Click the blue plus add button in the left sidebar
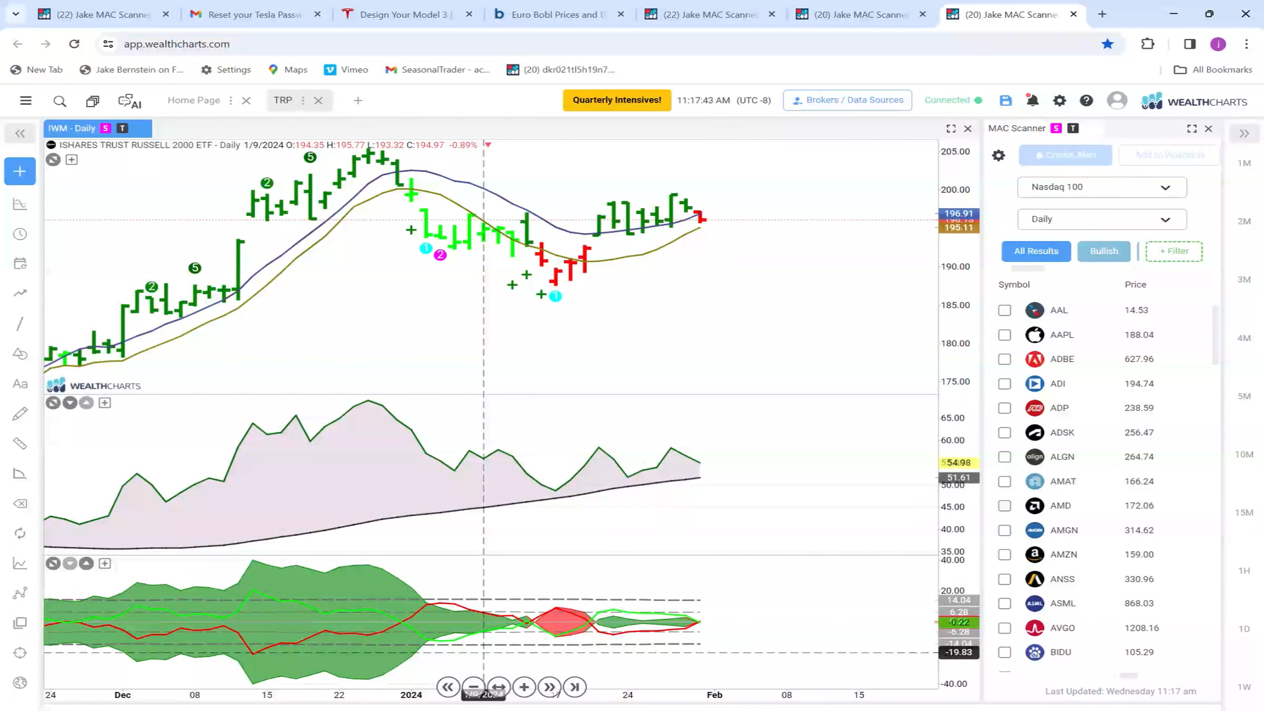1264x711 pixels. pos(20,171)
